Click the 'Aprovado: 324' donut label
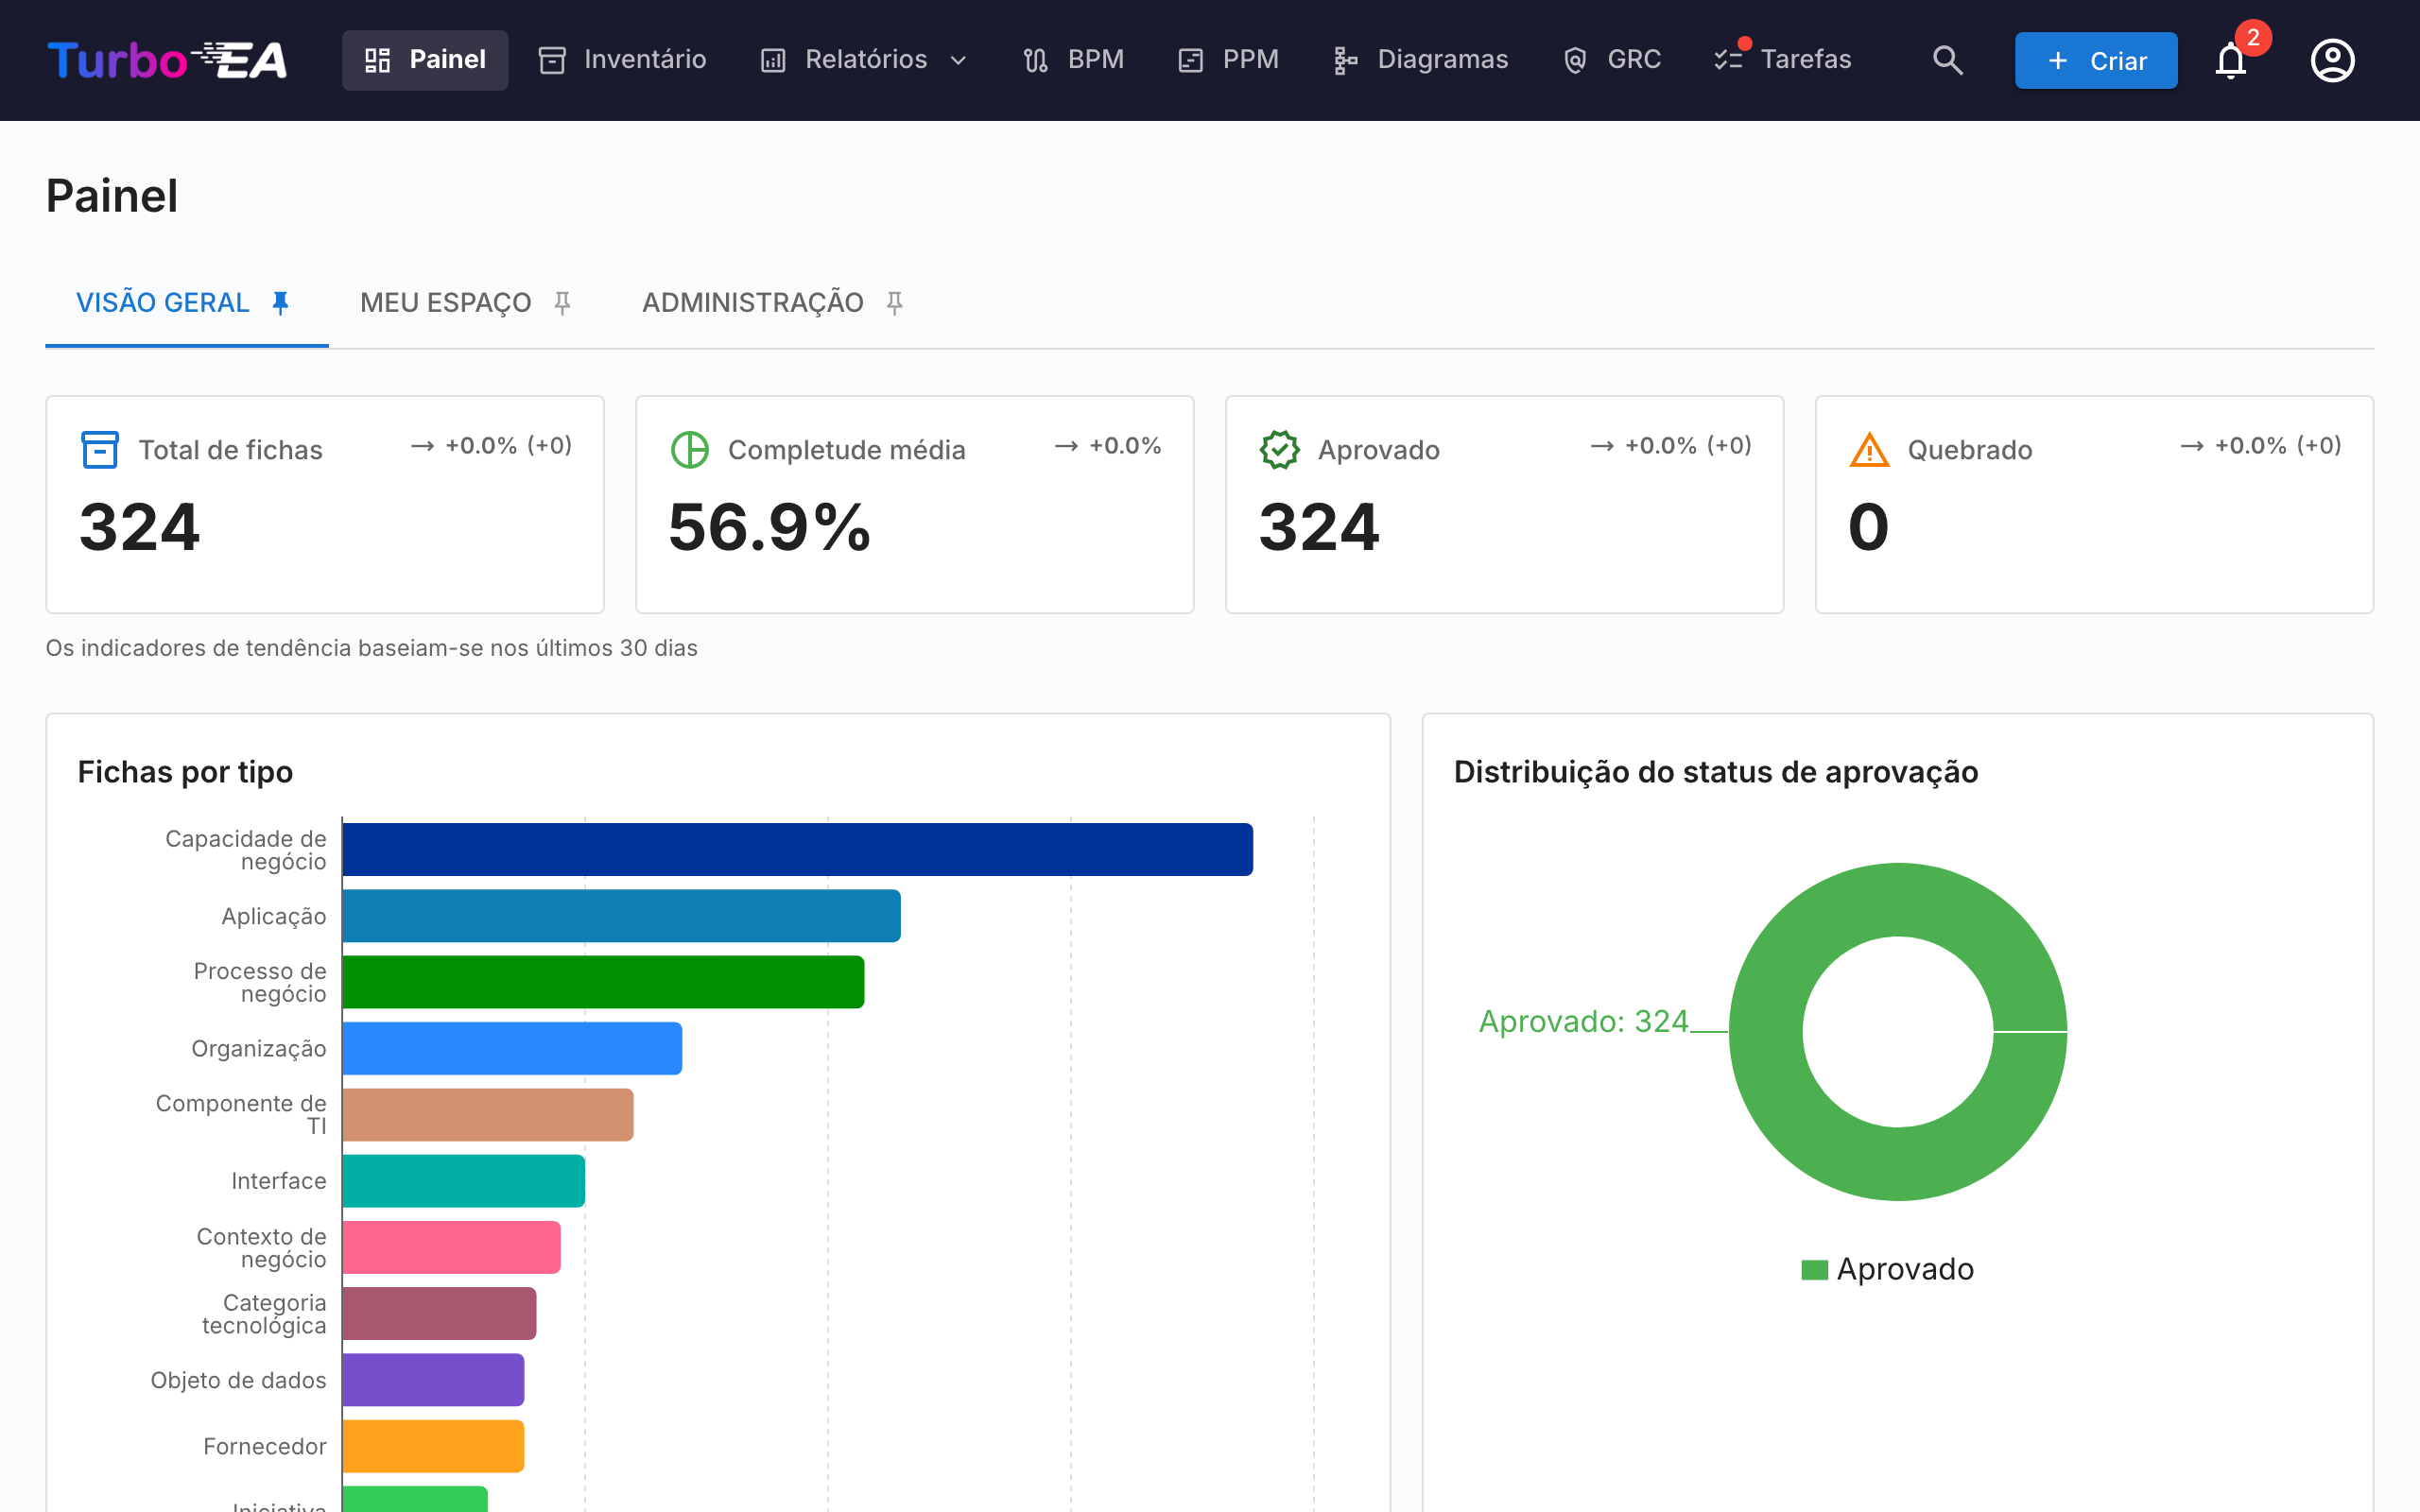Viewport: 2420px width, 1512px height. (1583, 1021)
